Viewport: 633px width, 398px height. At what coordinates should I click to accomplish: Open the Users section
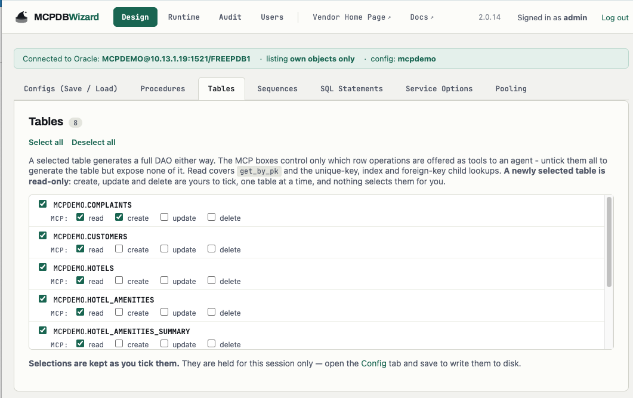coord(272,17)
